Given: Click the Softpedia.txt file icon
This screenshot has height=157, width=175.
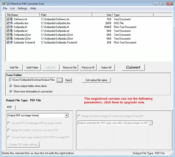Looking at the screenshot, I should tap(11, 31).
